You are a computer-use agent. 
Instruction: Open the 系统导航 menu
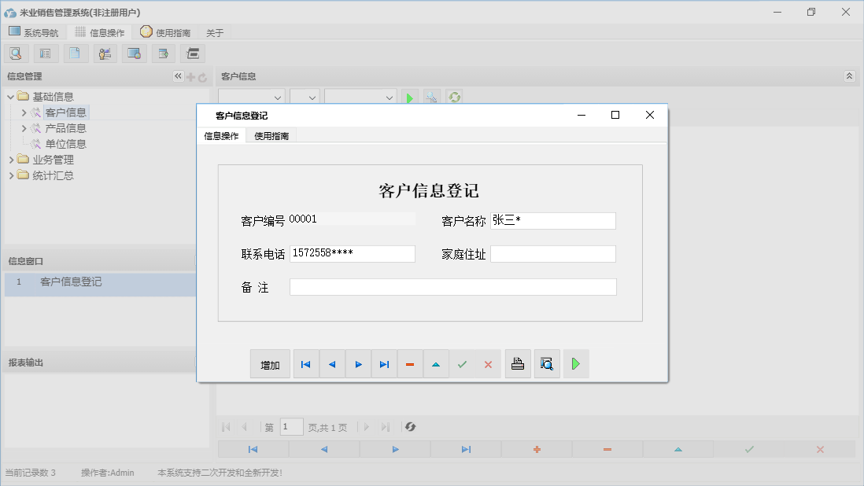coord(35,31)
